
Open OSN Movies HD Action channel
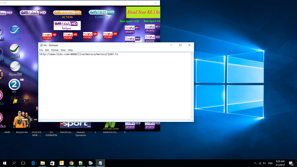click(x=67, y=14)
